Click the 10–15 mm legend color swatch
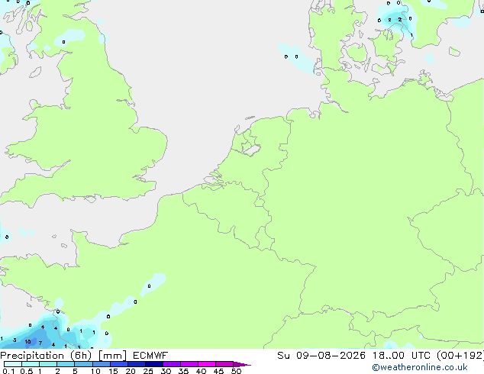This screenshot has width=484, height=374. coord(102,364)
